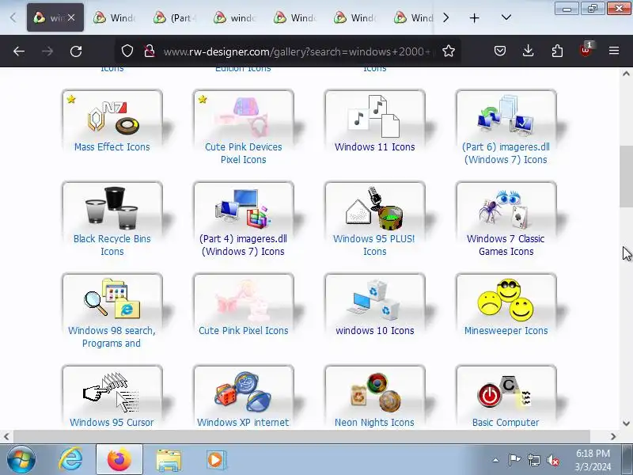Open the Windows 7 Classic Games thumbnail
Viewport: 633px width, 475px height.
506,207
